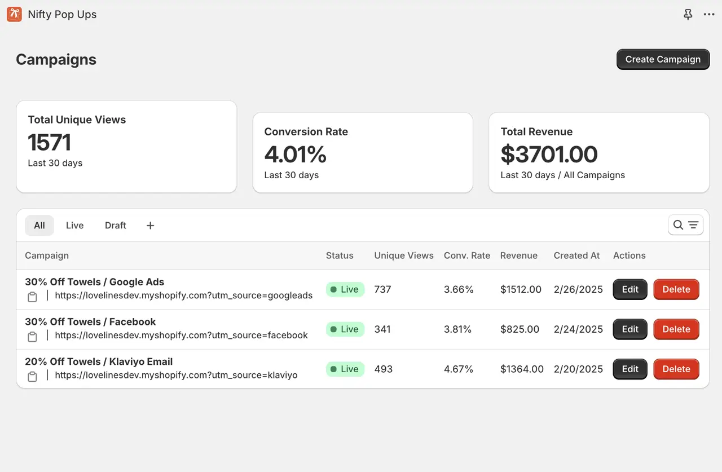Edit the 30% Off Towels Google Ads campaign

pyautogui.click(x=629, y=289)
